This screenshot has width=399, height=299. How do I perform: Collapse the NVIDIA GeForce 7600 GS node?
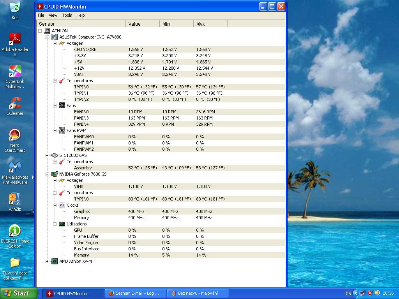[x=48, y=174]
